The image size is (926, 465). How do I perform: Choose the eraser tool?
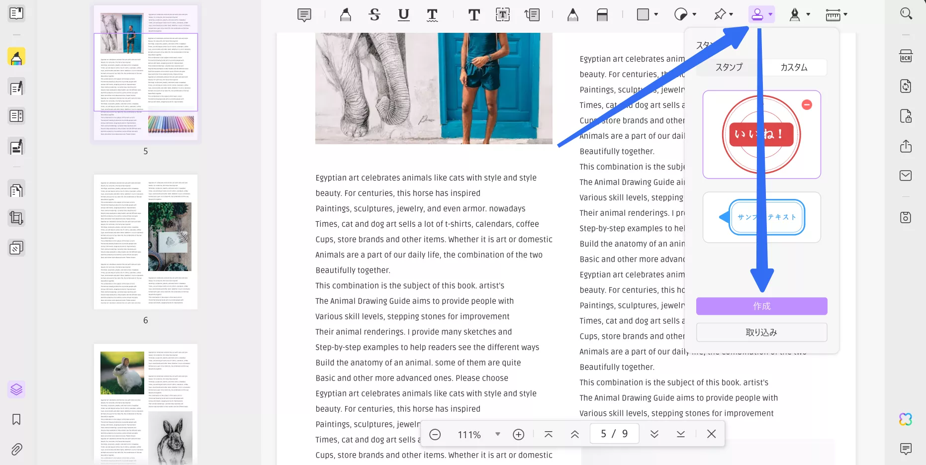tap(602, 15)
